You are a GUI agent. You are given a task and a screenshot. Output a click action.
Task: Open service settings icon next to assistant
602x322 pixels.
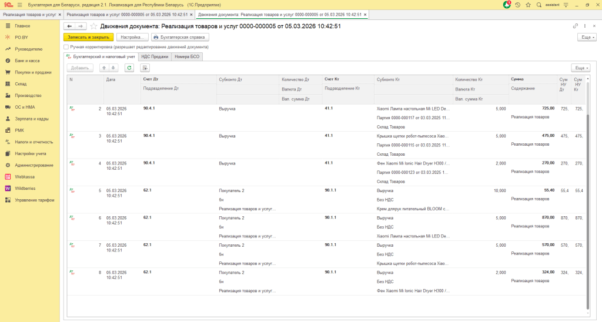566,5
